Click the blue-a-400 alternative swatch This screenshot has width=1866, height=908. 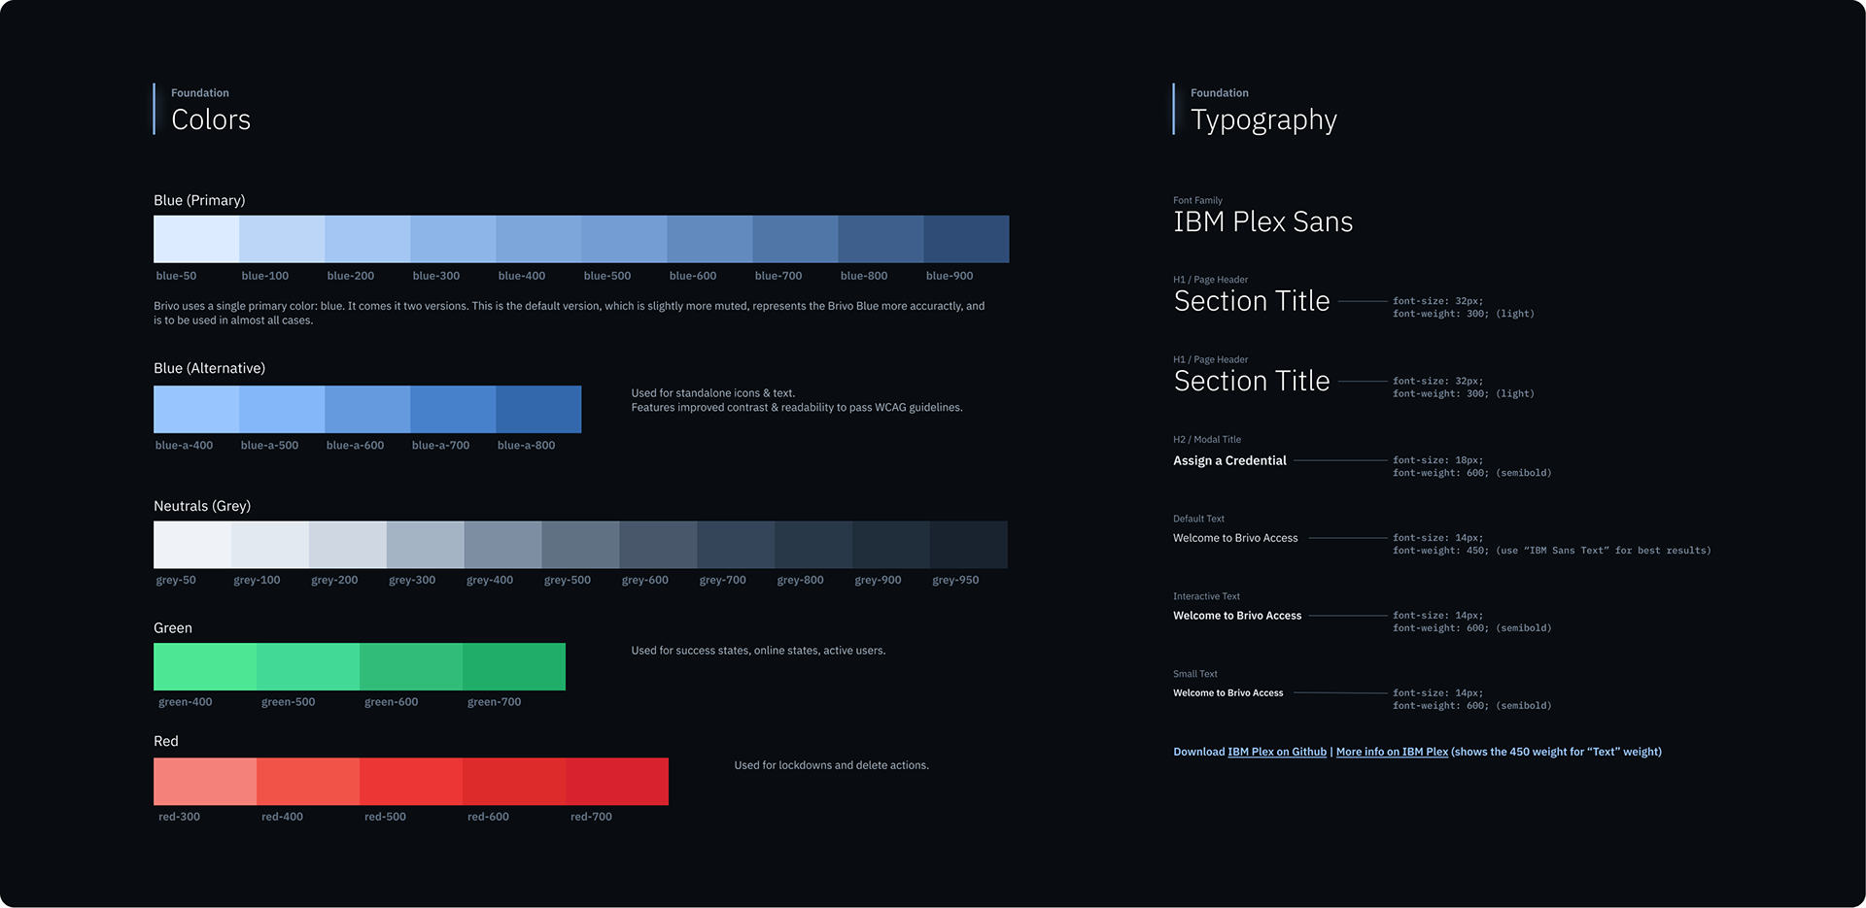point(196,409)
